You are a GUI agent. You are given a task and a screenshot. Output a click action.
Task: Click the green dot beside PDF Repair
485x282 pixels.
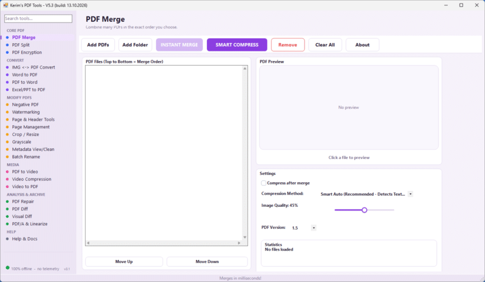tap(8, 202)
